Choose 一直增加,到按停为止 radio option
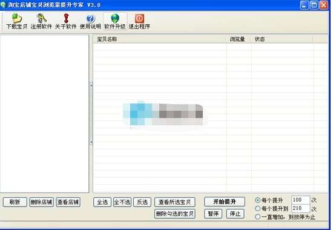Viewport: 333px width, 230px height. 257,217
